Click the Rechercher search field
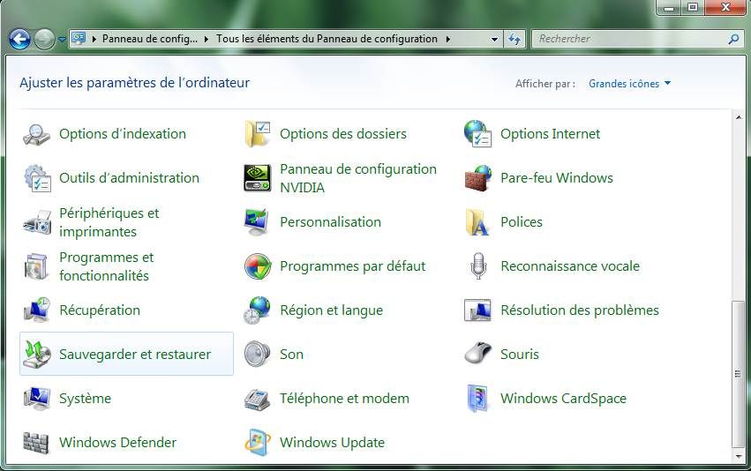This screenshot has width=751, height=471. coord(631,39)
